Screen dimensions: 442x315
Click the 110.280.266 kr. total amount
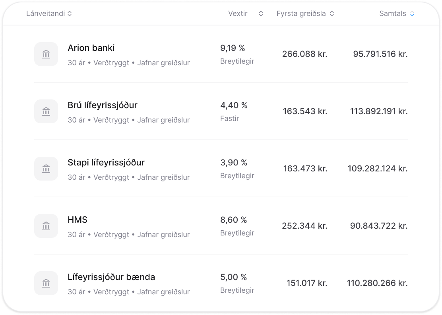pos(377,283)
